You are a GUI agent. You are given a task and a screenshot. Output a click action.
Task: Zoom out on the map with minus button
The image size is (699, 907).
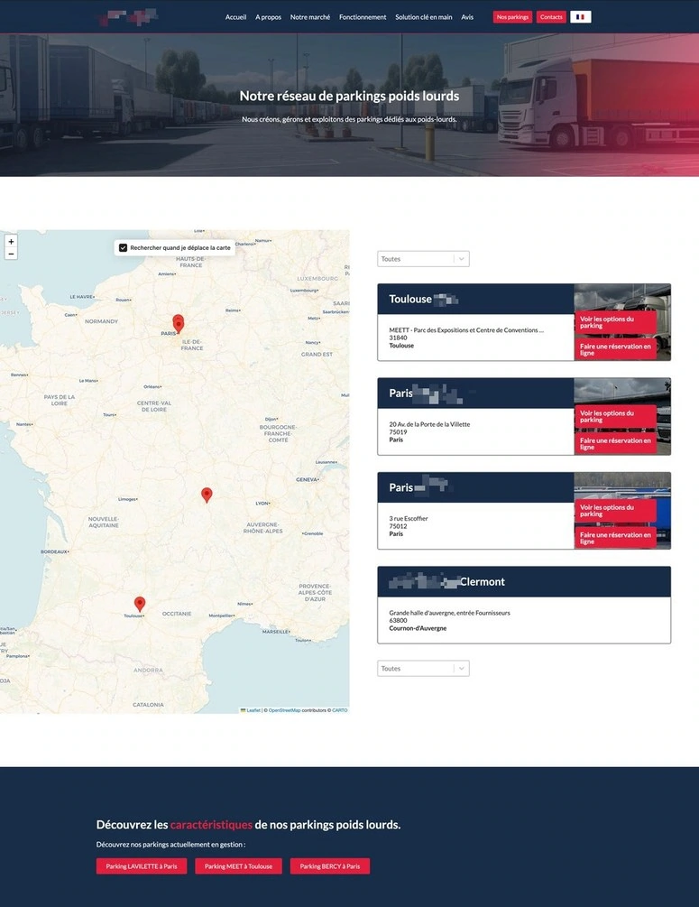(x=11, y=255)
